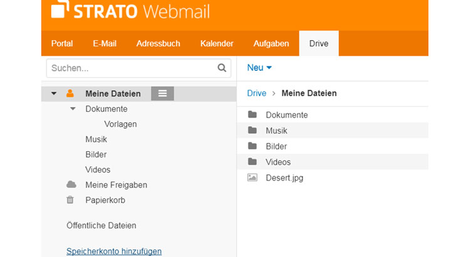
Task: Open Papierkorb in the sidebar
Action: [105, 200]
